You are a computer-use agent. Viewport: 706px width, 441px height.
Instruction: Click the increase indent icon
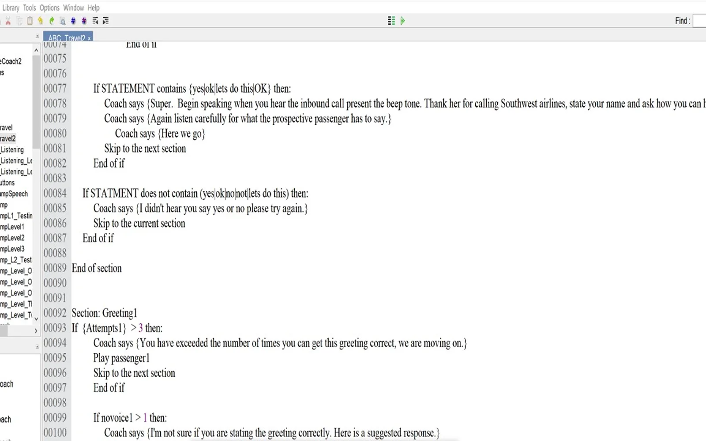tap(106, 21)
